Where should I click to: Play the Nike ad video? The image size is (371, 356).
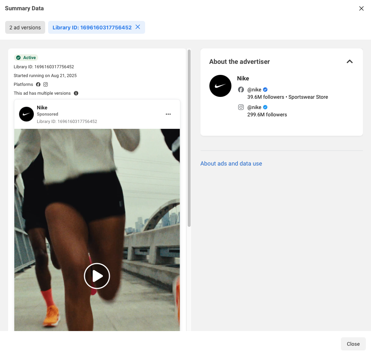(97, 276)
